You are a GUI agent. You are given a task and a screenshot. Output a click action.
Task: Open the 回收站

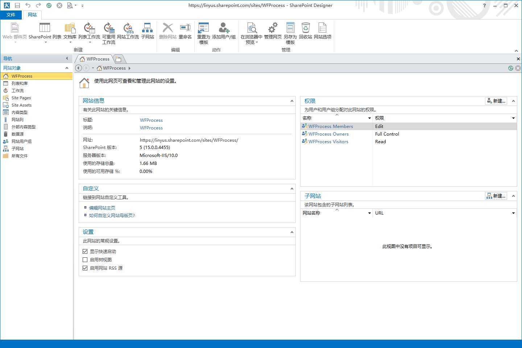(306, 31)
